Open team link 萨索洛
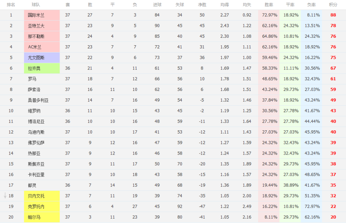Image resolution: width=346 pixels, height=223 pixels. pyautogui.click(x=34, y=90)
